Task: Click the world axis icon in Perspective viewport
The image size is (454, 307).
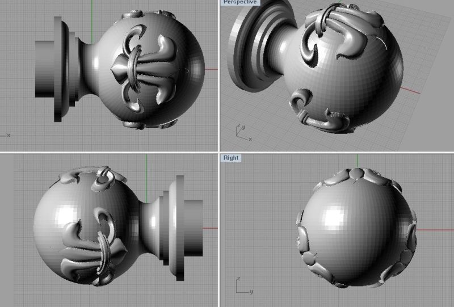Action: click(x=240, y=132)
